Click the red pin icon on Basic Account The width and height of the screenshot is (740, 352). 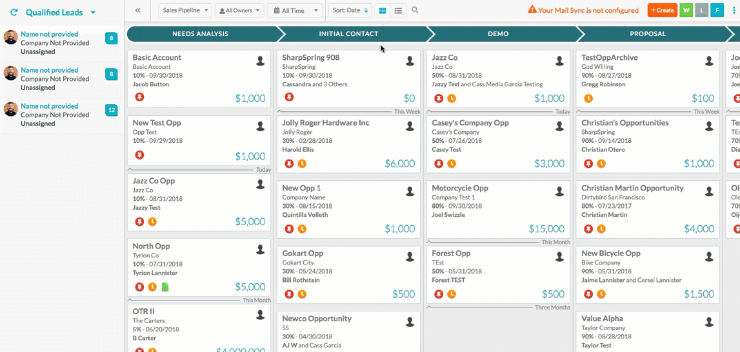pyautogui.click(x=139, y=98)
